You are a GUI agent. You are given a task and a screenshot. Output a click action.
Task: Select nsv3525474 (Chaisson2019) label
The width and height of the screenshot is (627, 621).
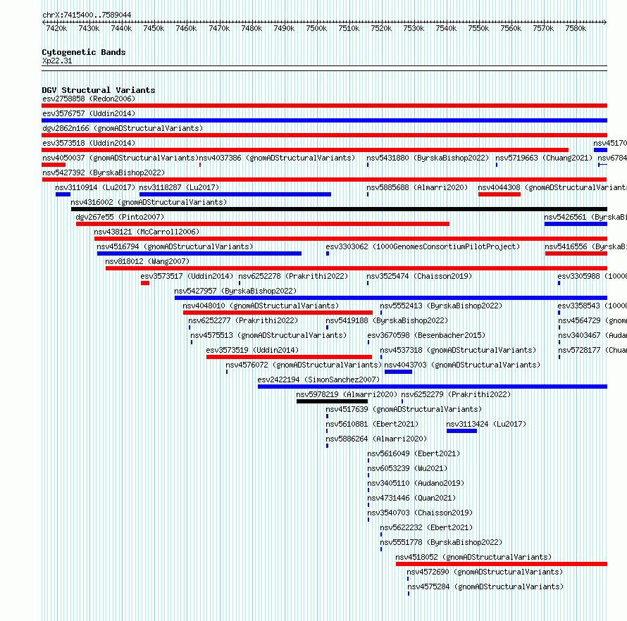pyautogui.click(x=419, y=276)
